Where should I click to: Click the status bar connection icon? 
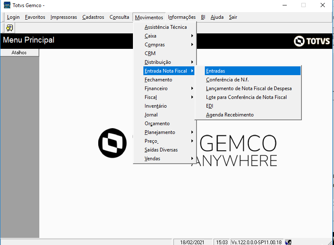click(x=288, y=242)
